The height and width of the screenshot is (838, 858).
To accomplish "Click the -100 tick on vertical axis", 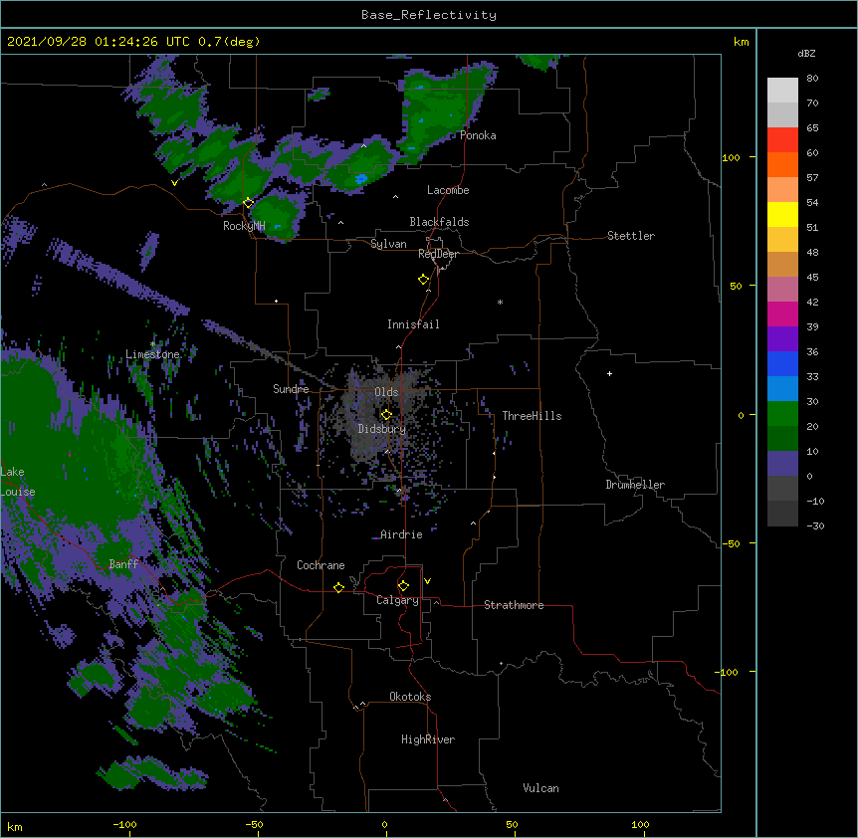I will pyautogui.click(x=728, y=672).
